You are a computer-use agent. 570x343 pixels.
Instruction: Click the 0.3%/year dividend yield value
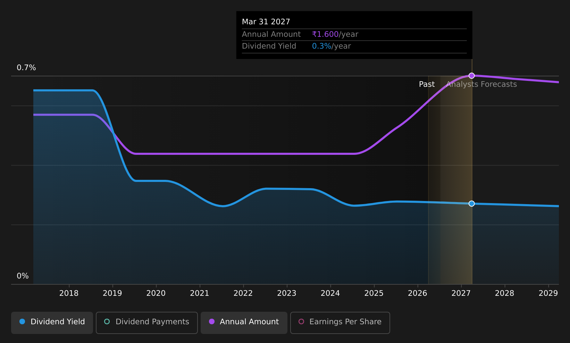coord(332,46)
